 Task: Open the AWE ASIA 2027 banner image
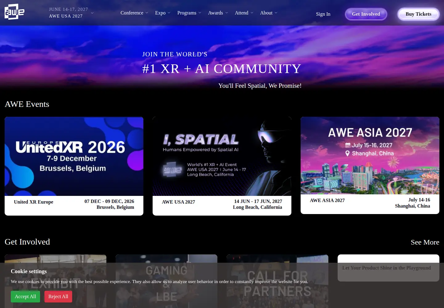coord(370,156)
